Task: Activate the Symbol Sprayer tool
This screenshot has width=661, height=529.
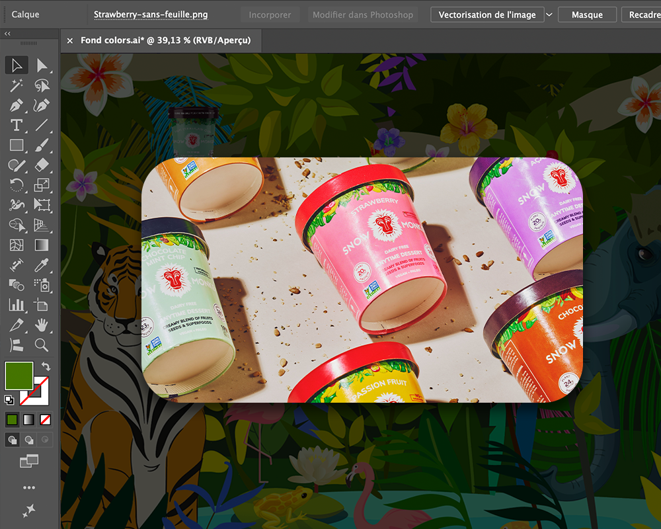Action: 42,285
